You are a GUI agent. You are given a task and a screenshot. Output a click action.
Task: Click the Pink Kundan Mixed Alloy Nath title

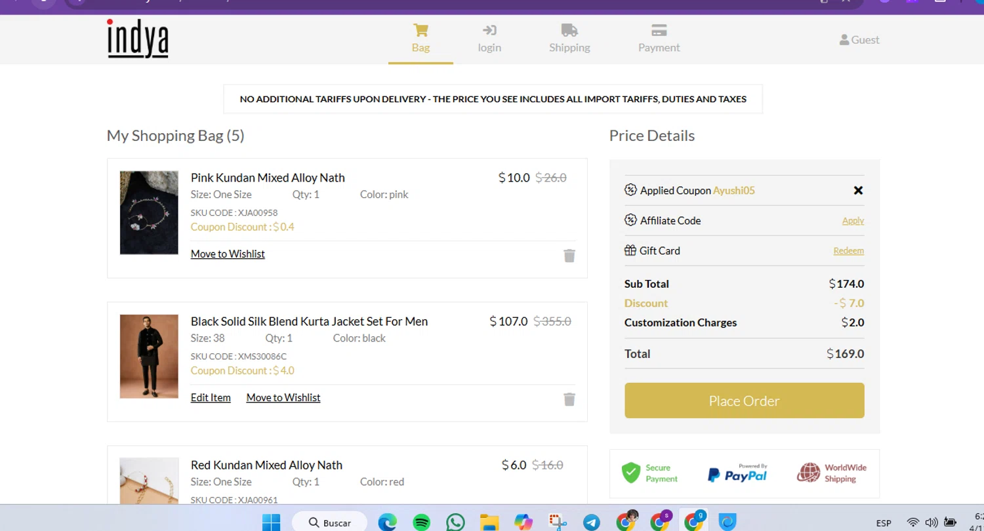[268, 178]
